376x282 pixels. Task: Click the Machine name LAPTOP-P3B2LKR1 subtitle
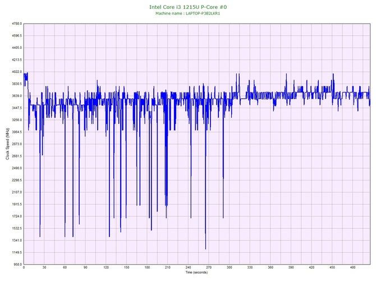click(x=188, y=13)
